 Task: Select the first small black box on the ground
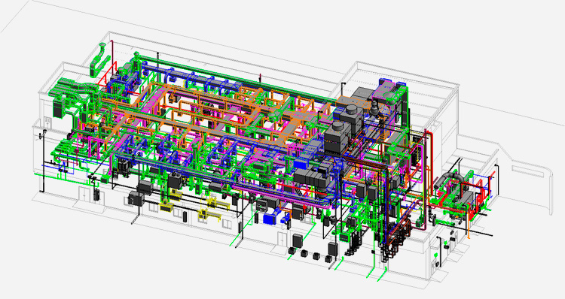coord(292,249)
